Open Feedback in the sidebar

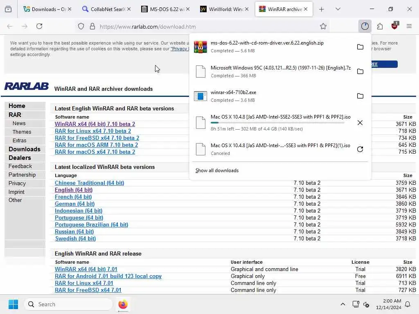(20, 166)
